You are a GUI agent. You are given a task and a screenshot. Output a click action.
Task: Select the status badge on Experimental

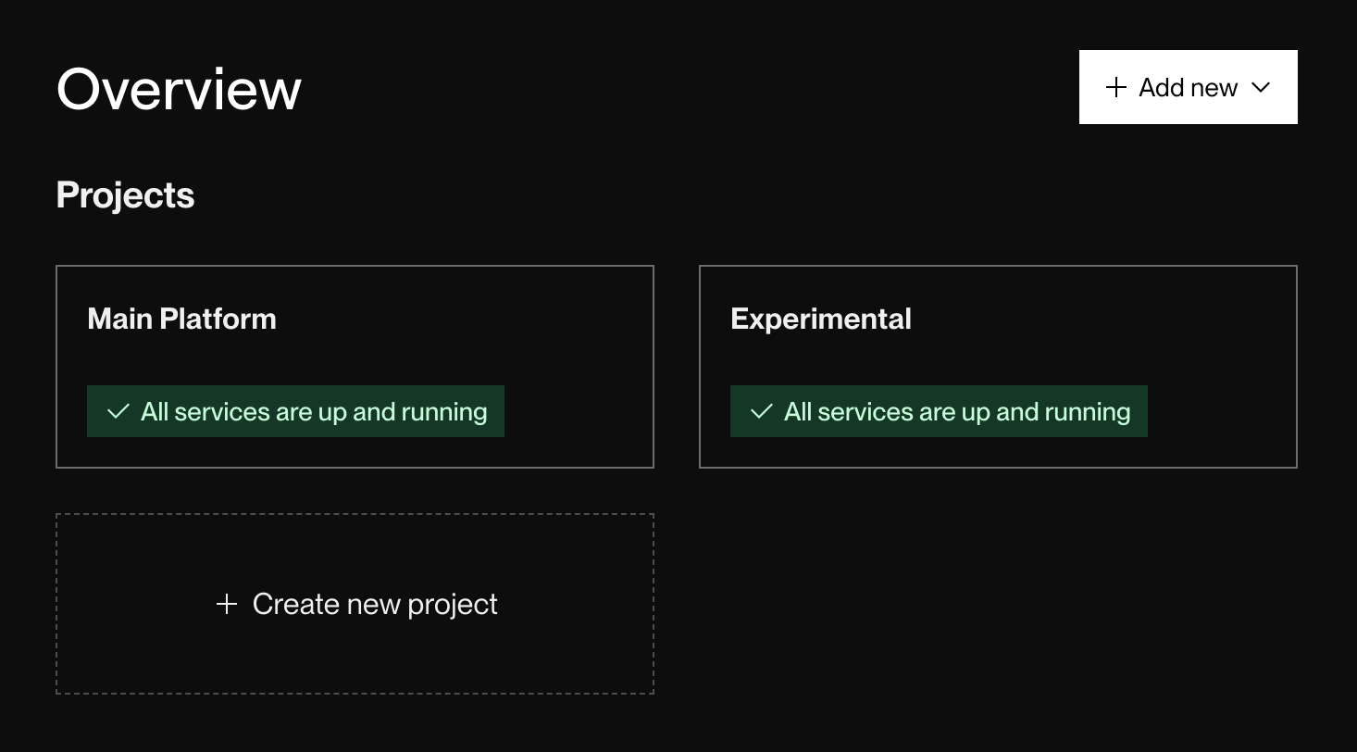(x=939, y=410)
